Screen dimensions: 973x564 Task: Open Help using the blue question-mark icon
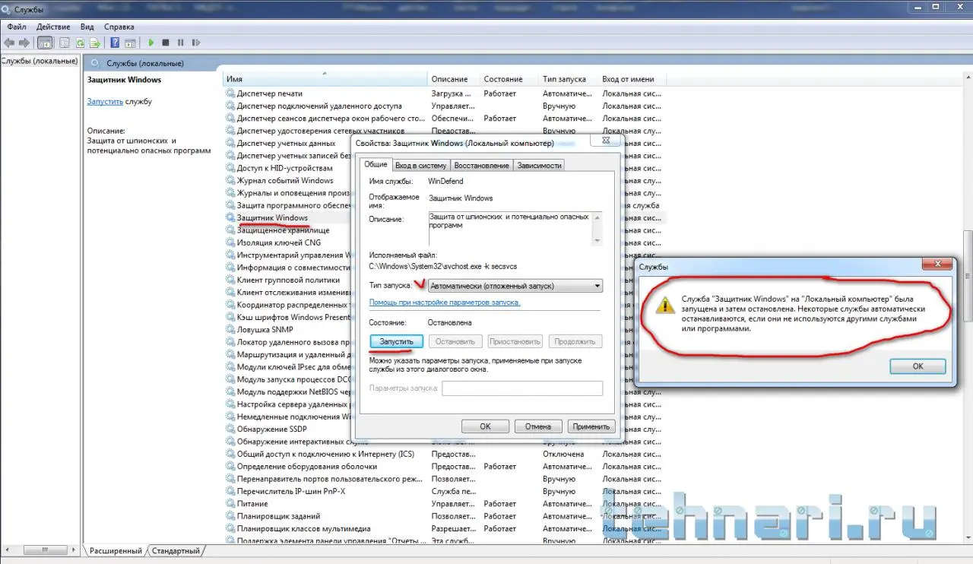(x=115, y=43)
